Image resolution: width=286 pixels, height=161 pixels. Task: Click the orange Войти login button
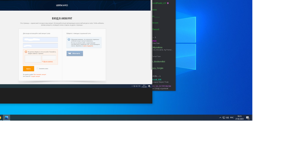point(28,68)
